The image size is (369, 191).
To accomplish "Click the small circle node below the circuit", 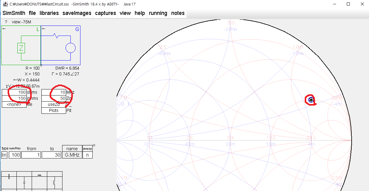I will 41,65.
